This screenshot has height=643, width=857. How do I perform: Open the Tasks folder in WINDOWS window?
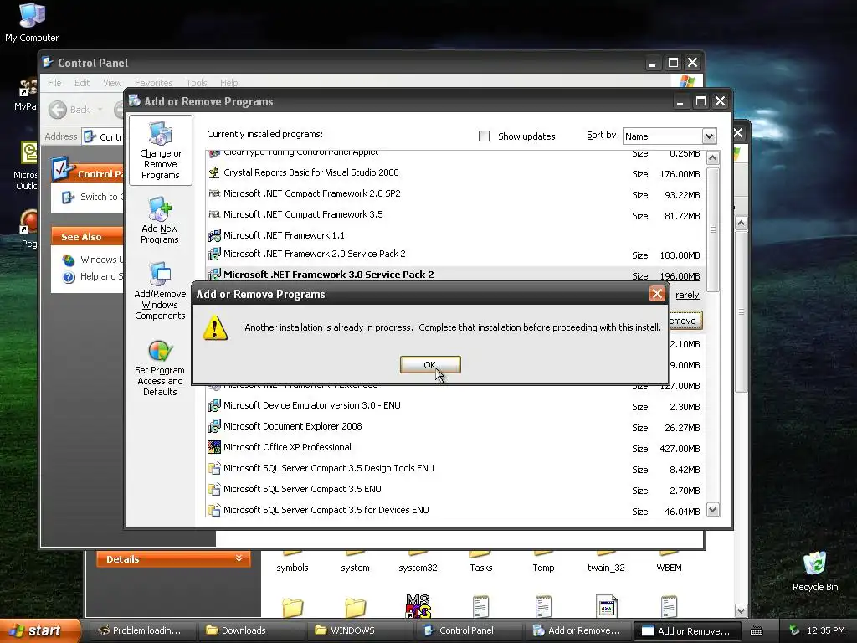pos(481,562)
